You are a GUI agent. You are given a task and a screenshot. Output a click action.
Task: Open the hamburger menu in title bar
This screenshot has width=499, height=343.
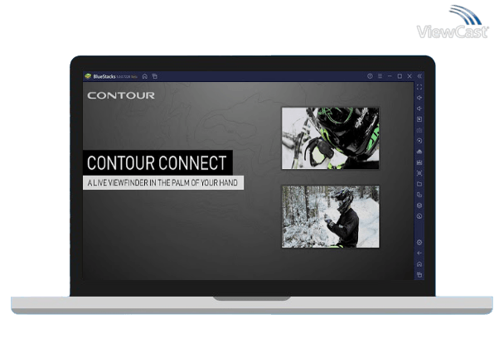pyautogui.click(x=380, y=76)
